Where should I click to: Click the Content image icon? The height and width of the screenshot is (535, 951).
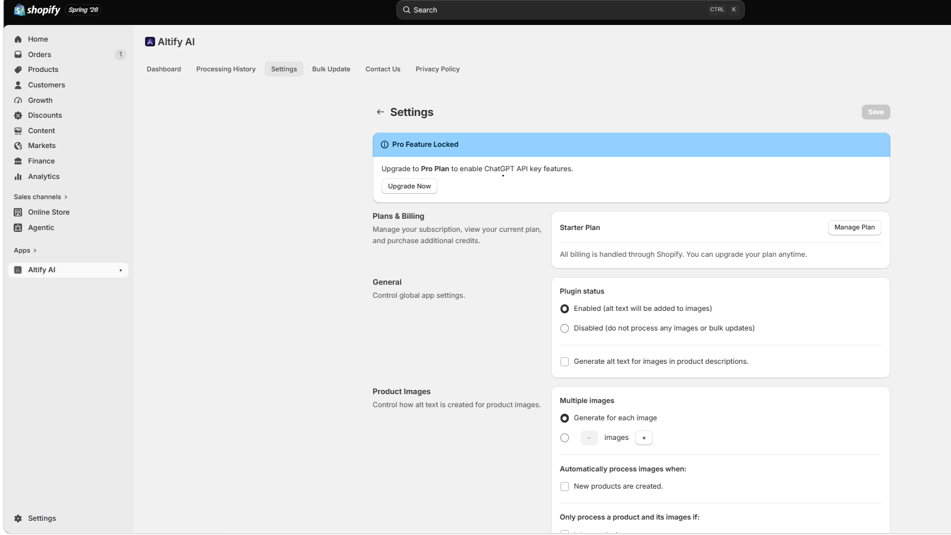[18, 131]
